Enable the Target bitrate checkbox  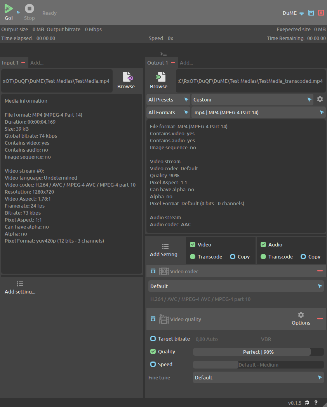pyautogui.click(x=153, y=339)
